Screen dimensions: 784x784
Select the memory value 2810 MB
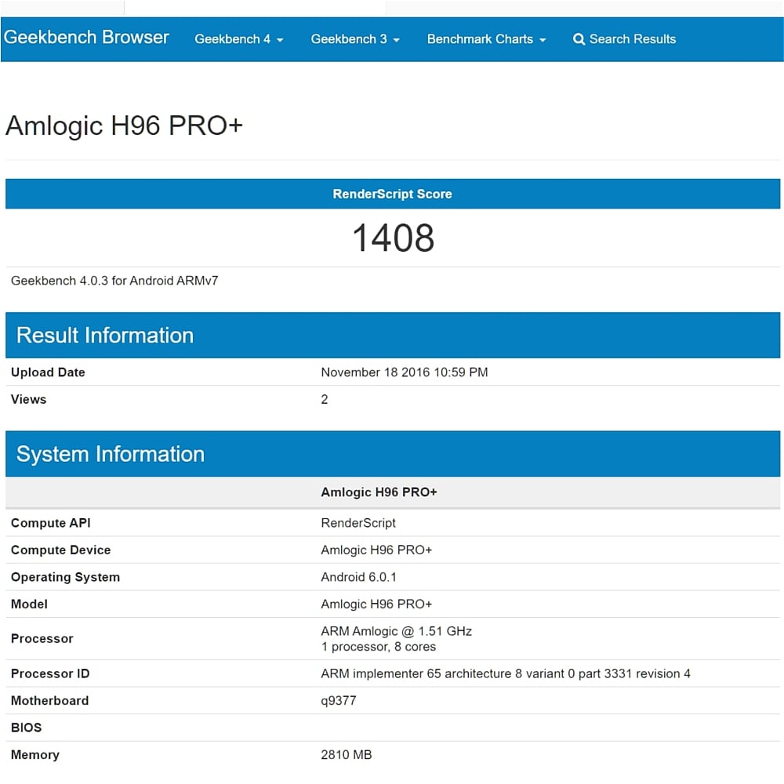click(x=346, y=754)
